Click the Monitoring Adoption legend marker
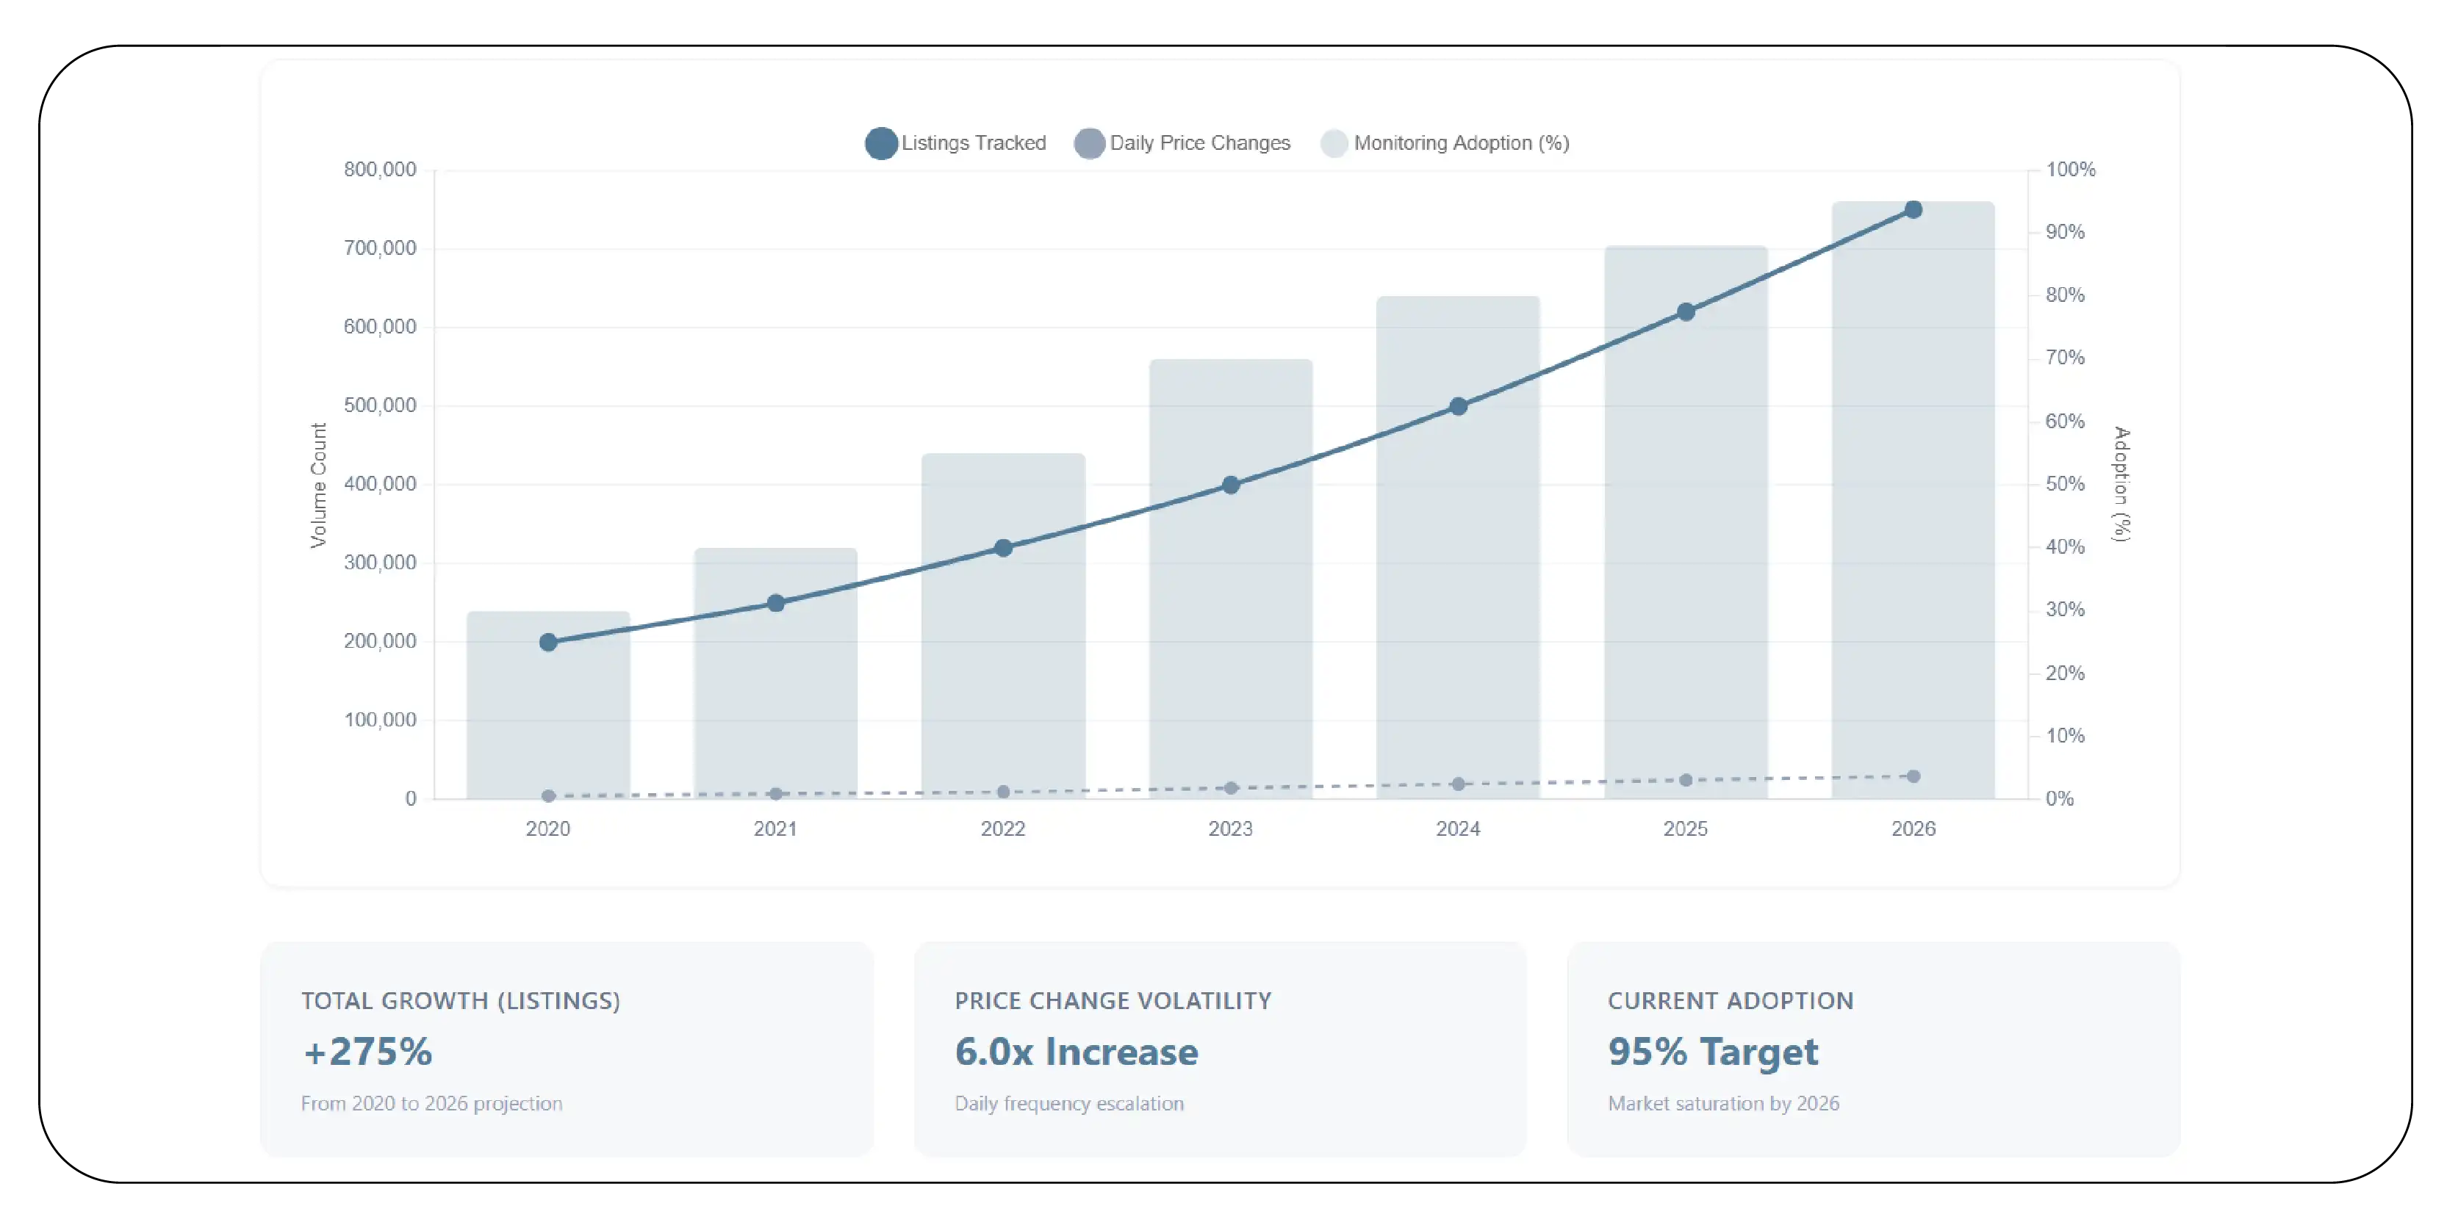Image resolution: width=2447 pixels, height=1214 pixels. coord(1334,142)
